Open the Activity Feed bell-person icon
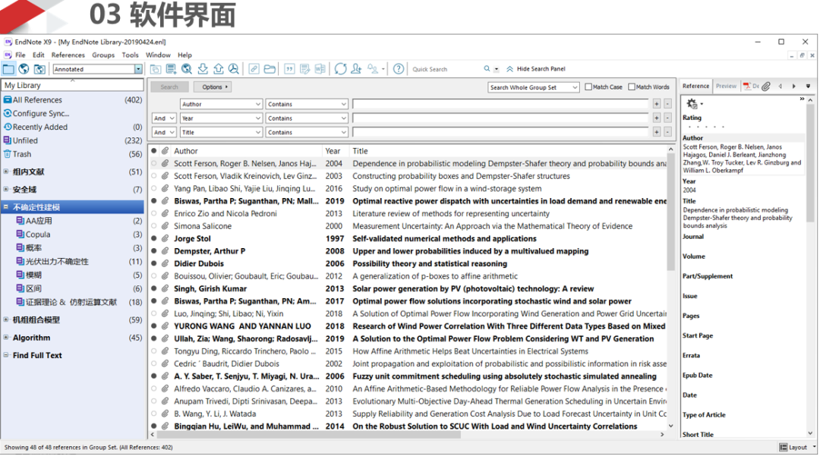This screenshot has height=456, width=820. click(x=373, y=69)
